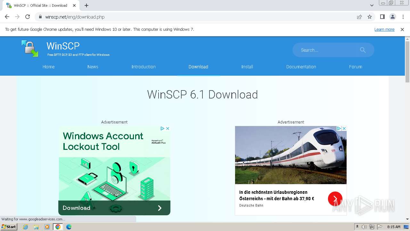
Task: Click the train image in the ad
Action: pyautogui.click(x=291, y=155)
